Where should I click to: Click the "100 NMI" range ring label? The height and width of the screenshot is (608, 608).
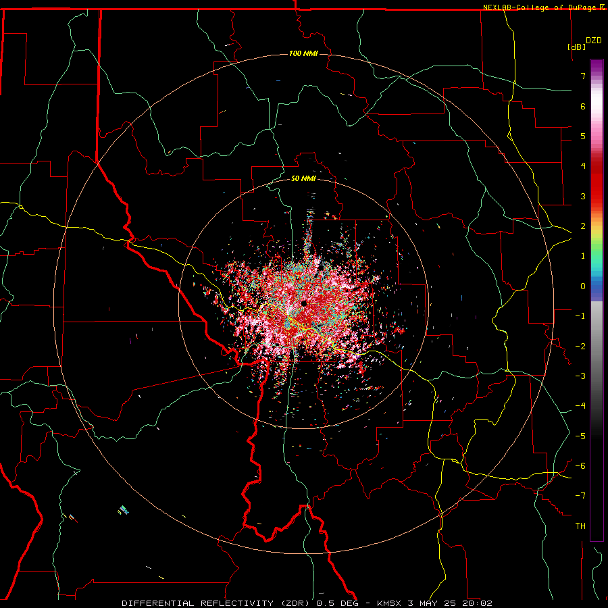(303, 53)
